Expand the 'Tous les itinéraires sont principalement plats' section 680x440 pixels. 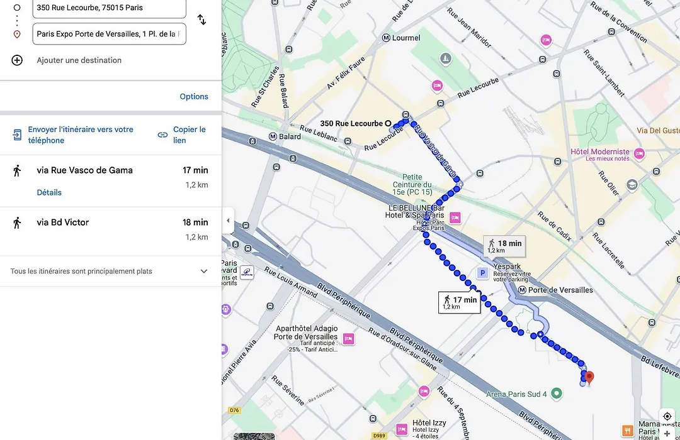tap(110, 271)
